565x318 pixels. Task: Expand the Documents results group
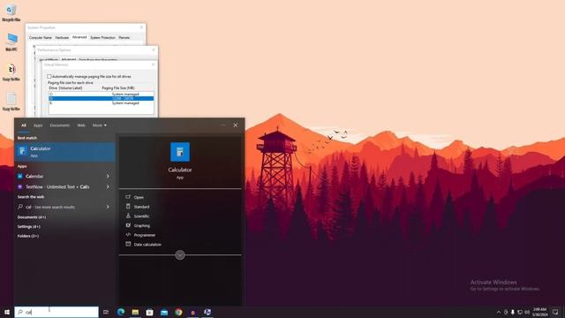tap(32, 217)
